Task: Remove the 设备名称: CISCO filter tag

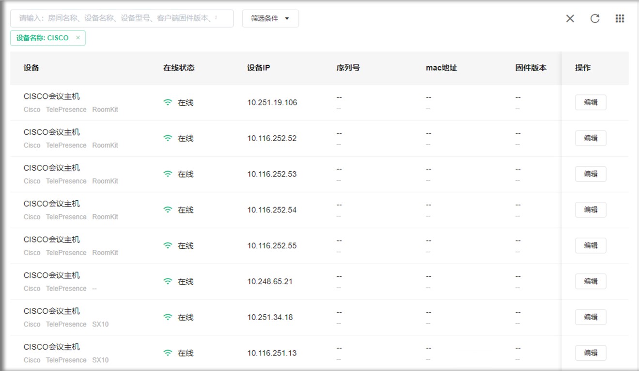Action: click(78, 38)
